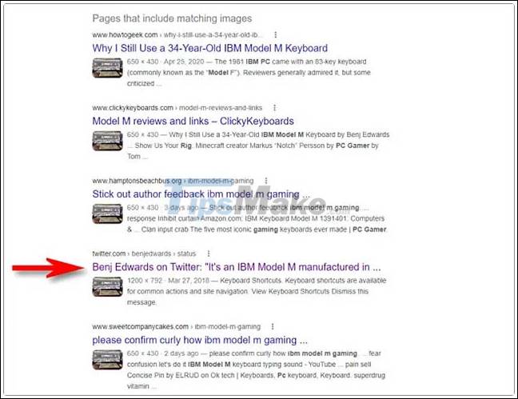
Task: Click the twitter.com › benjedwards › status breadcrumb
Action: tap(144, 253)
